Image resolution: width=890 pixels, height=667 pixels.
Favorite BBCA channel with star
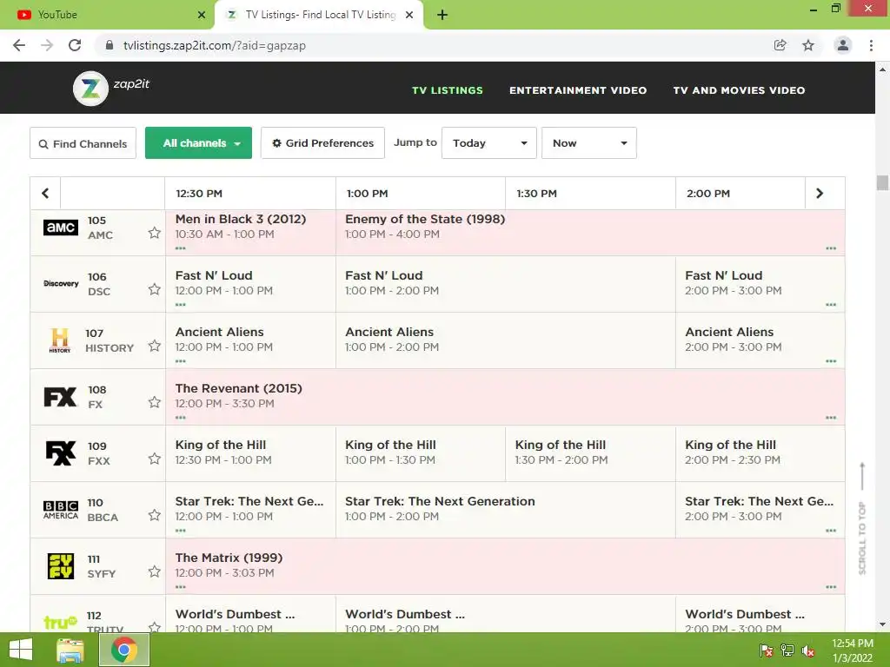pyautogui.click(x=155, y=515)
